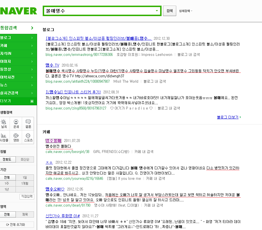Click the 검색 search button
Image resolution: width=262 pixels, height=230 pixels.
[x=169, y=11]
